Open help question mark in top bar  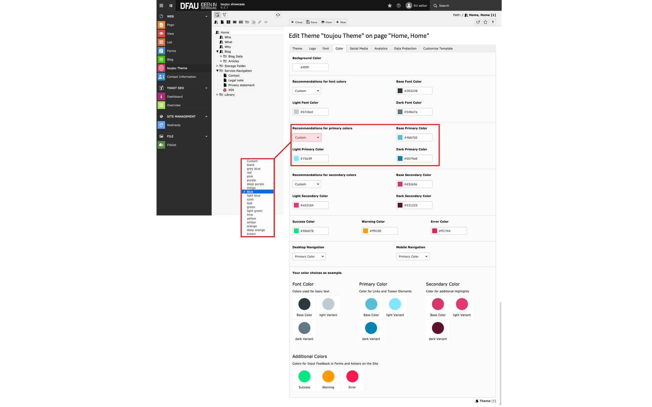[x=399, y=5]
